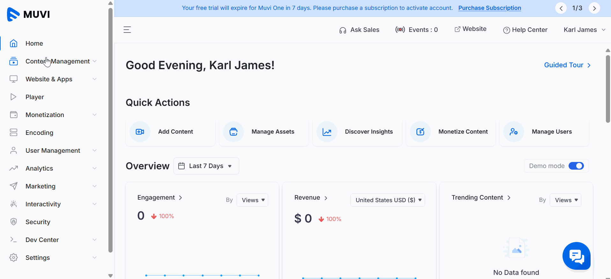Viewport: 611px width, 279px height.
Task: Open Engagement By Views dropdown
Action: (x=252, y=200)
